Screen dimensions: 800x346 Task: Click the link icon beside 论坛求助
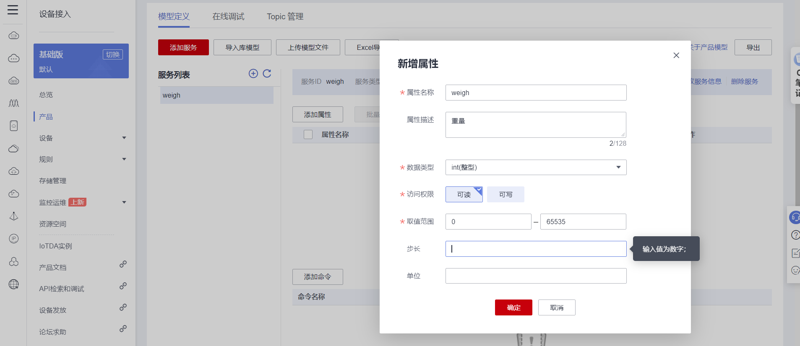123,329
